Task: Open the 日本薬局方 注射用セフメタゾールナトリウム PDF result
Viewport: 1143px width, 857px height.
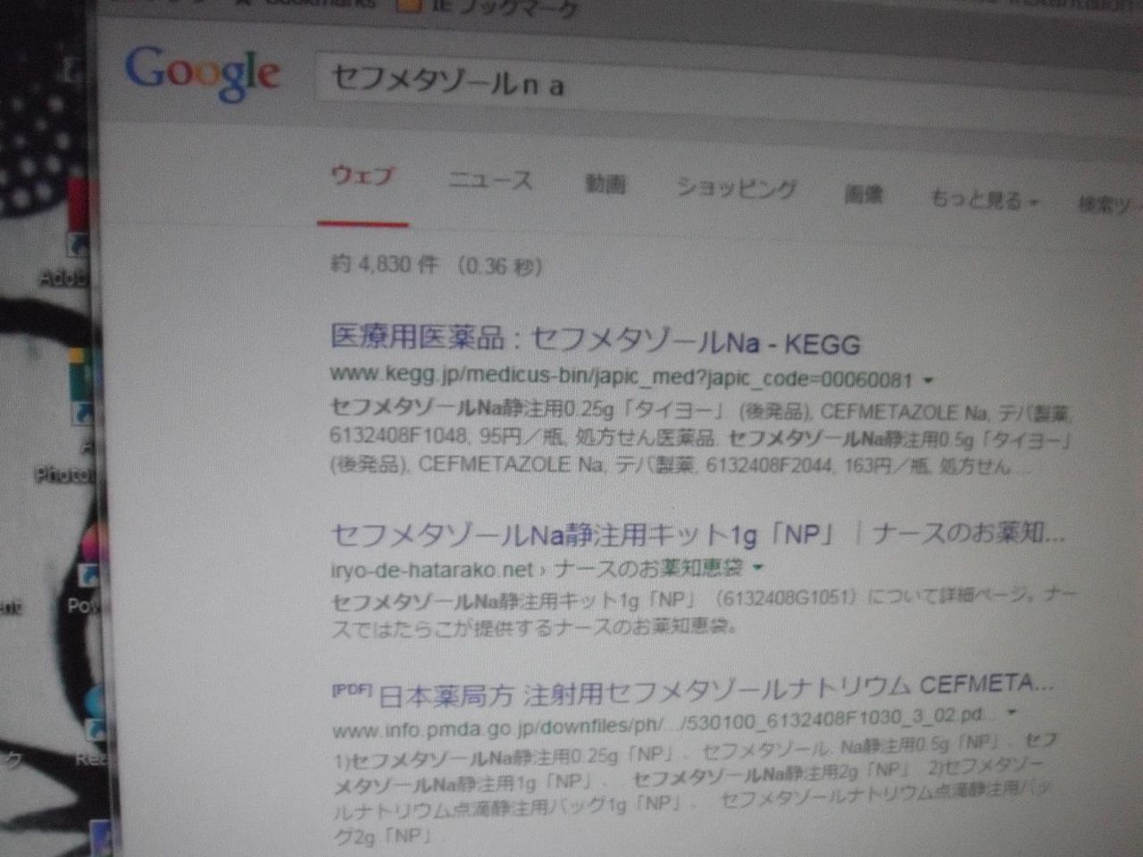Action: [717, 689]
